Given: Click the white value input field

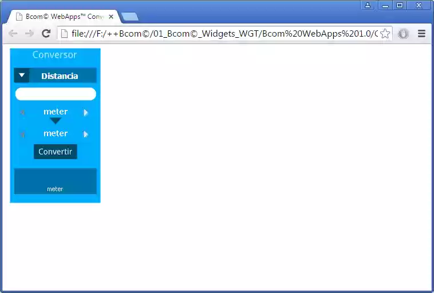Looking at the screenshot, I should tap(56, 94).
